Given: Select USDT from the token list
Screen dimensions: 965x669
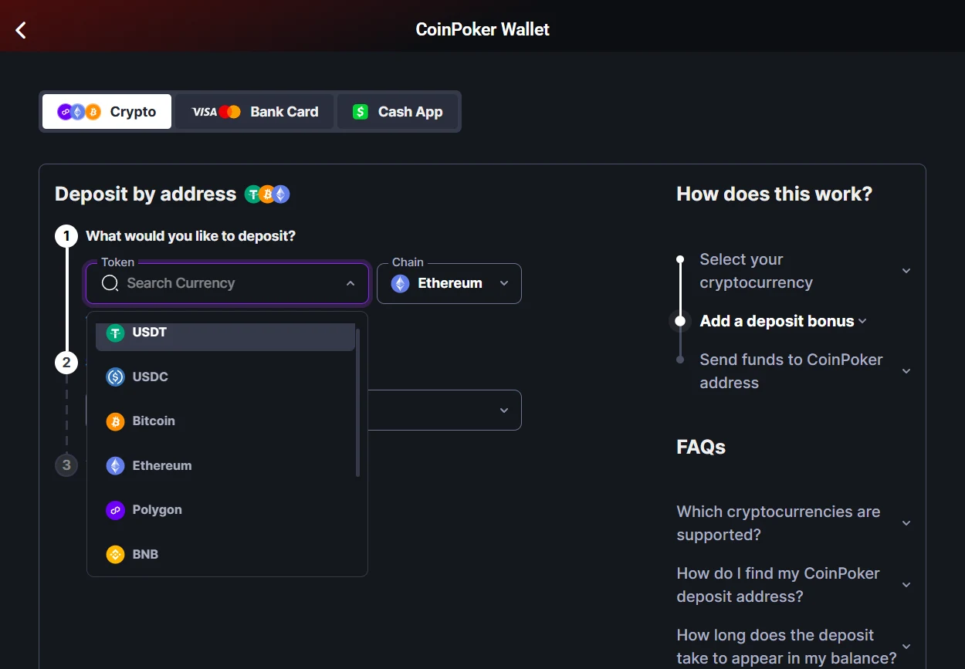Looking at the screenshot, I should pos(225,333).
